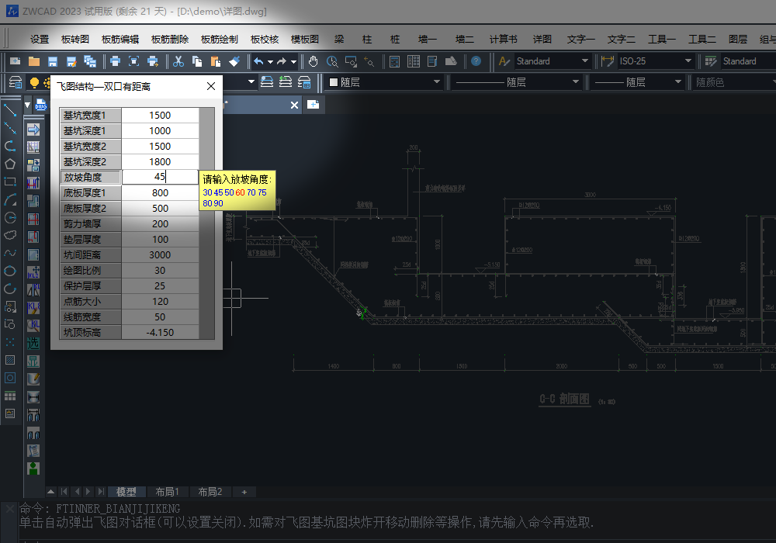
Task: Open the 计算书 menu
Action: click(x=504, y=39)
